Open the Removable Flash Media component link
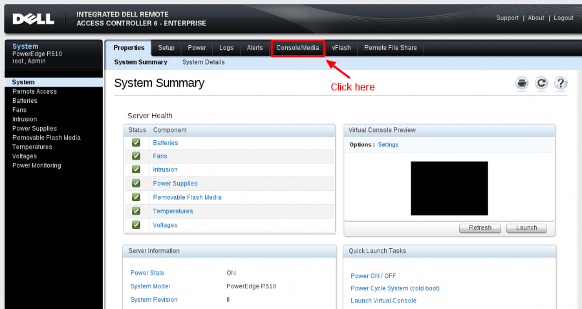Screen dimensions: 582x309 [x=187, y=197]
